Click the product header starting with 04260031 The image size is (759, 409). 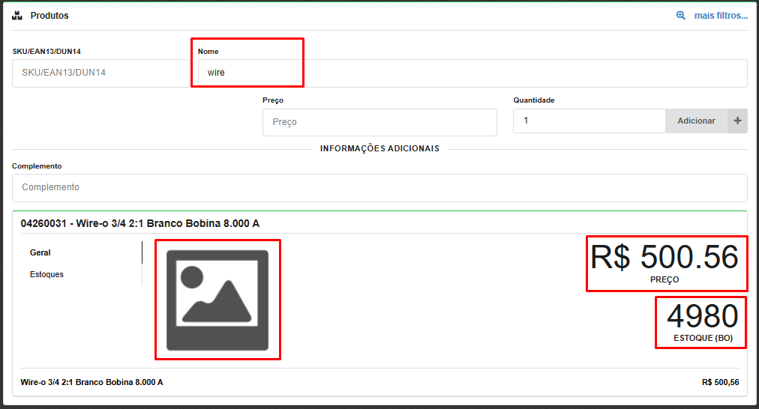click(x=140, y=223)
